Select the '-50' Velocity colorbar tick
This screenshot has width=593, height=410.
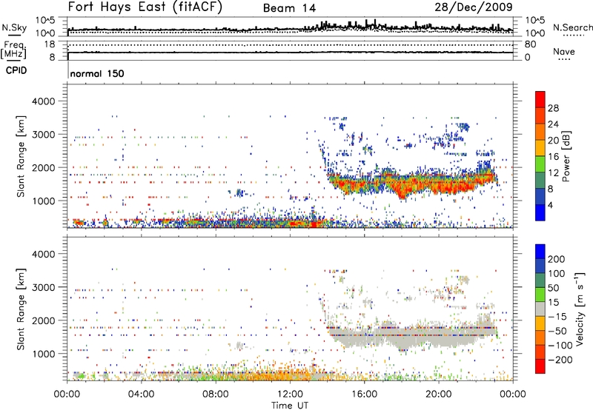[557, 331]
